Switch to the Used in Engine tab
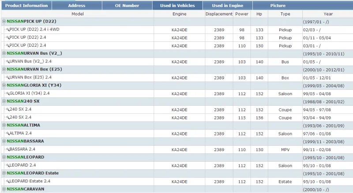The image size is (353, 193). point(227,6)
